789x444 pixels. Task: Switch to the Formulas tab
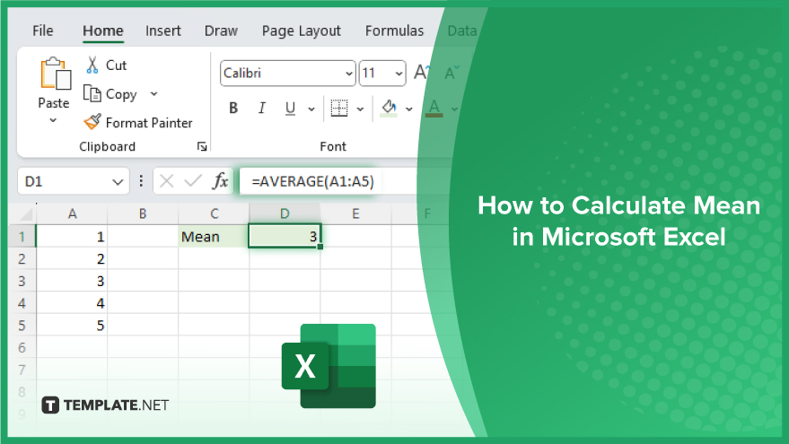(395, 30)
